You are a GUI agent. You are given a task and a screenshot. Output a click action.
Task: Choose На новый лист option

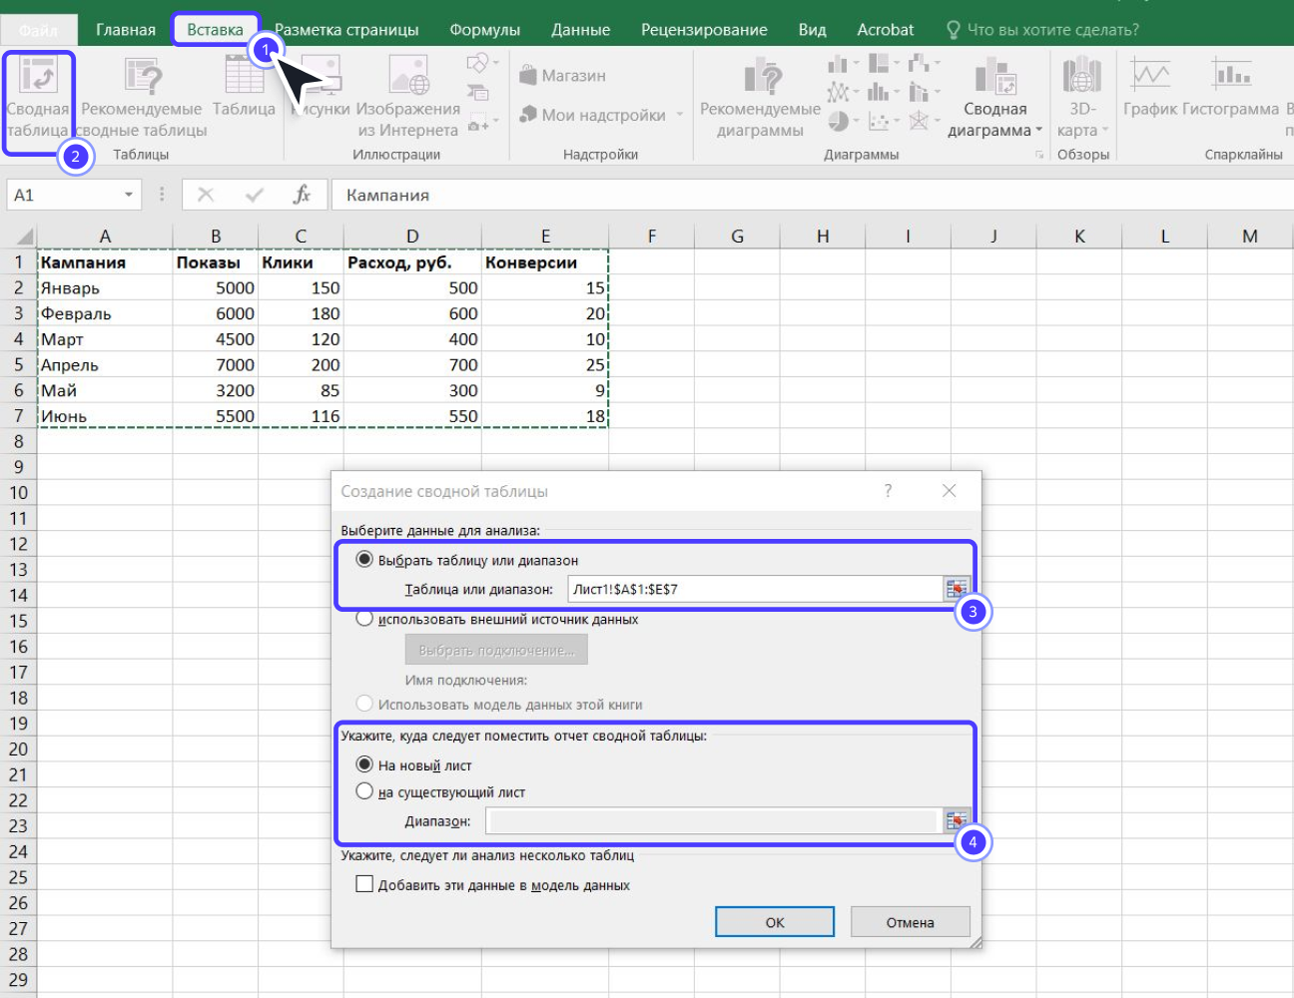[x=414, y=765]
